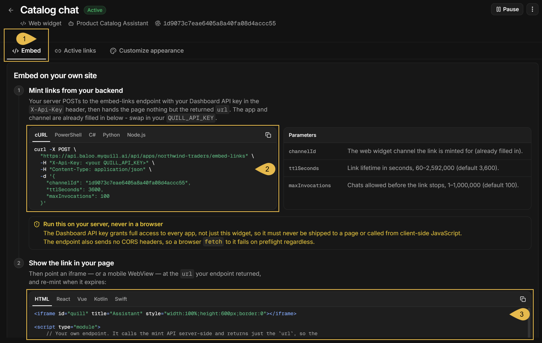This screenshot has height=343, width=542.
Task: Open the Active links tab
Action: (75, 51)
